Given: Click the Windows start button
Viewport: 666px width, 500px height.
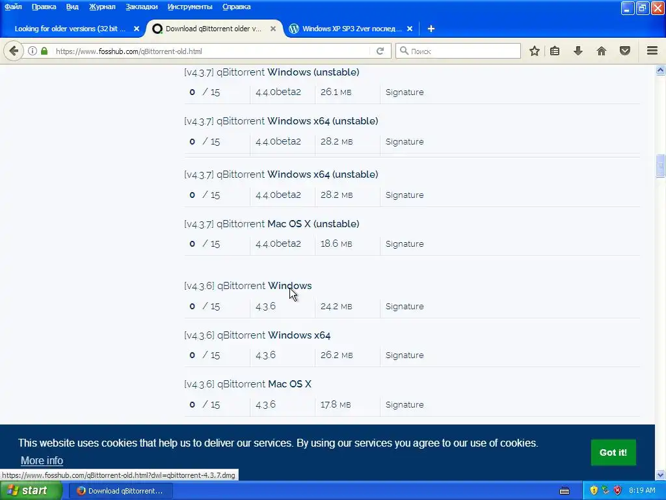Looking at the screenshot, I should click(31, 491).
